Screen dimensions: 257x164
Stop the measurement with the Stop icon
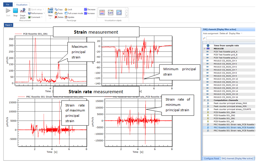(15, 11)
